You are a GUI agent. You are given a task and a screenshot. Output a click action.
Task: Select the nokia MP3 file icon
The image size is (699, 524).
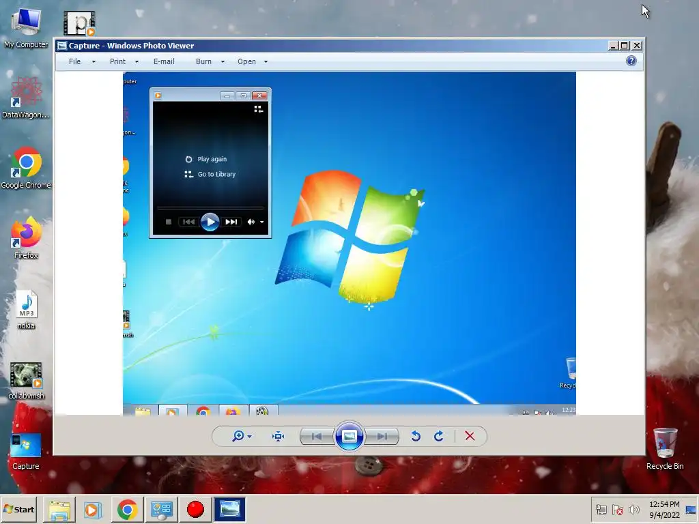[27, 310]
